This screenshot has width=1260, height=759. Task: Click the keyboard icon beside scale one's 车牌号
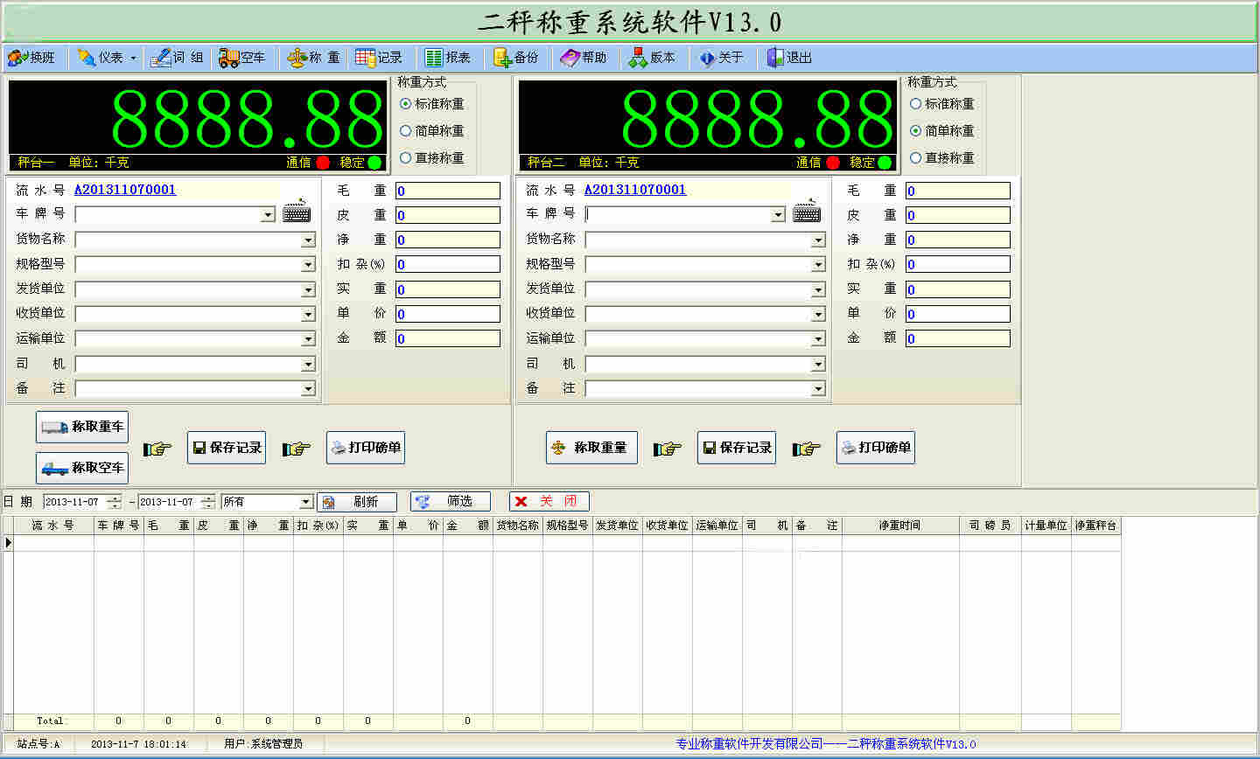point(297,212)
